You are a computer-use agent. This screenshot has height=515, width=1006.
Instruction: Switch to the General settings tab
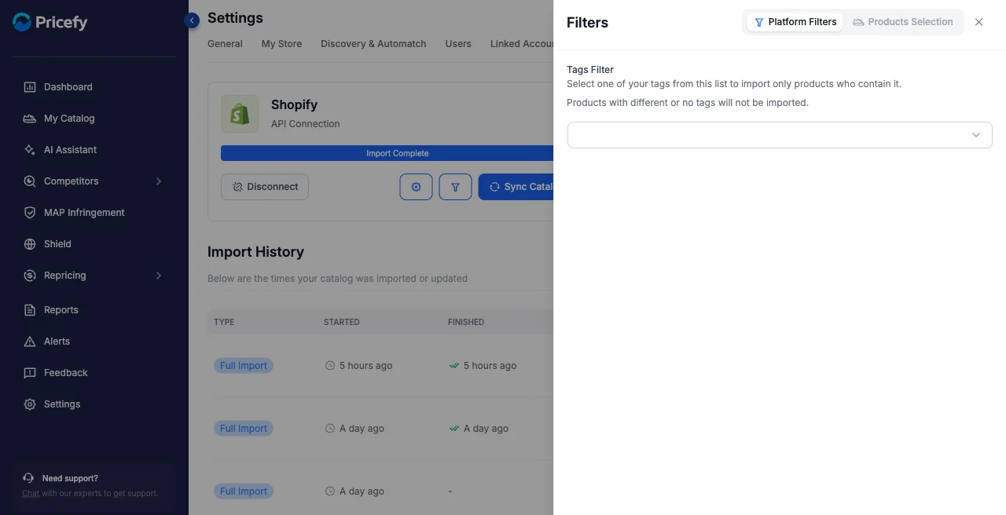(x=225, y=44)
